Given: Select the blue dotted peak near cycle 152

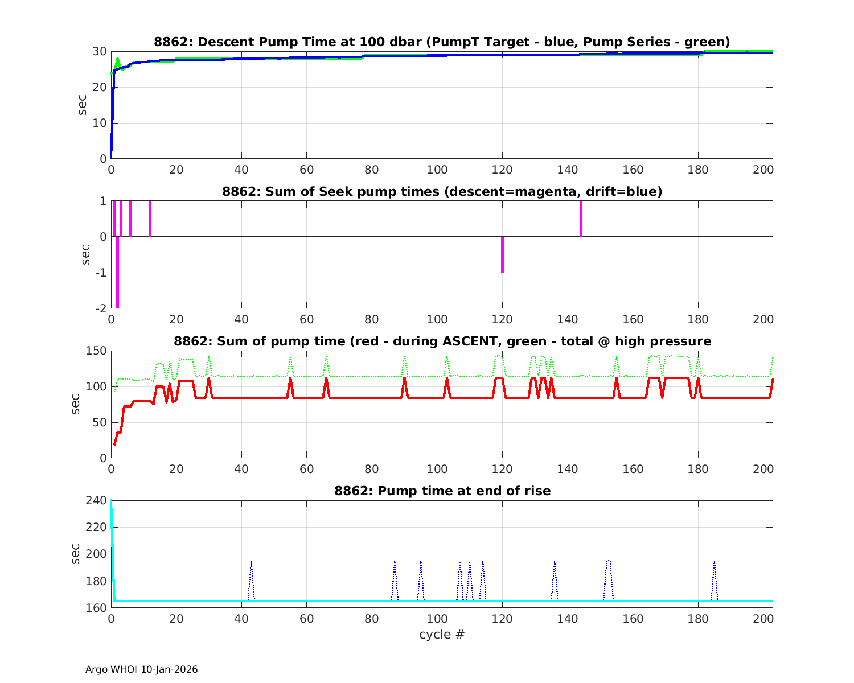Looking at the screenshot, I should [608, 561].
